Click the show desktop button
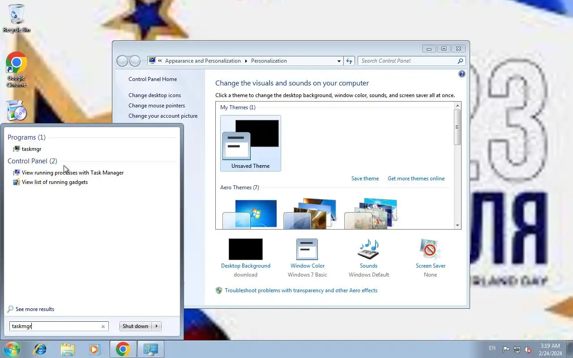 [x=569, y=349]
